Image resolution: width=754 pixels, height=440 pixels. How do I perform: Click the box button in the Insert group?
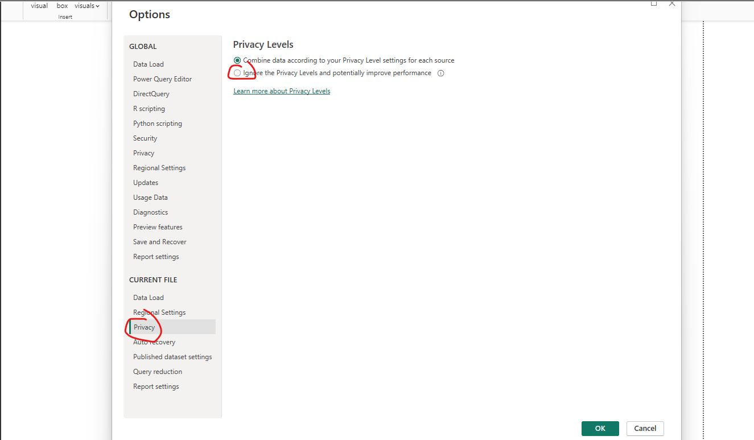(62, 6)
